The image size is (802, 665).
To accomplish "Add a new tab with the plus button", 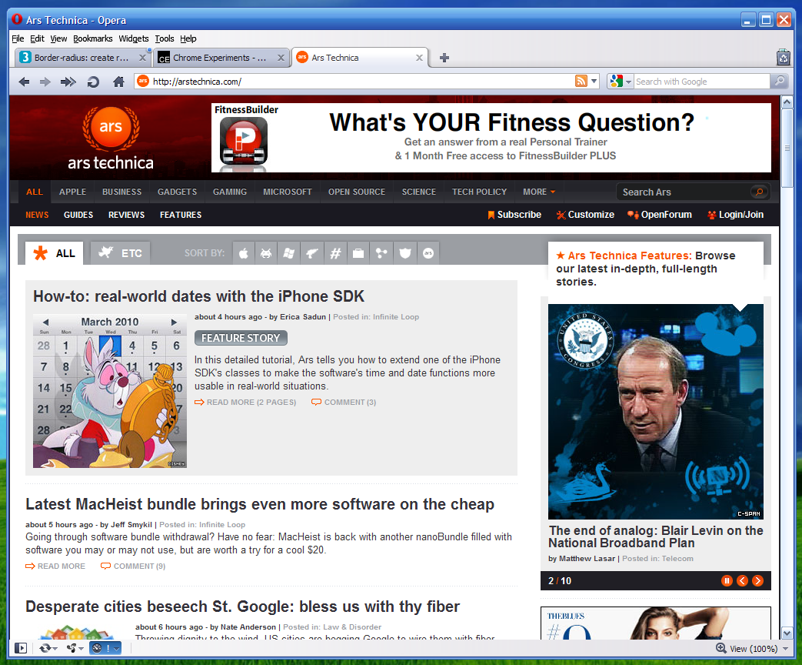I will 444,58.
